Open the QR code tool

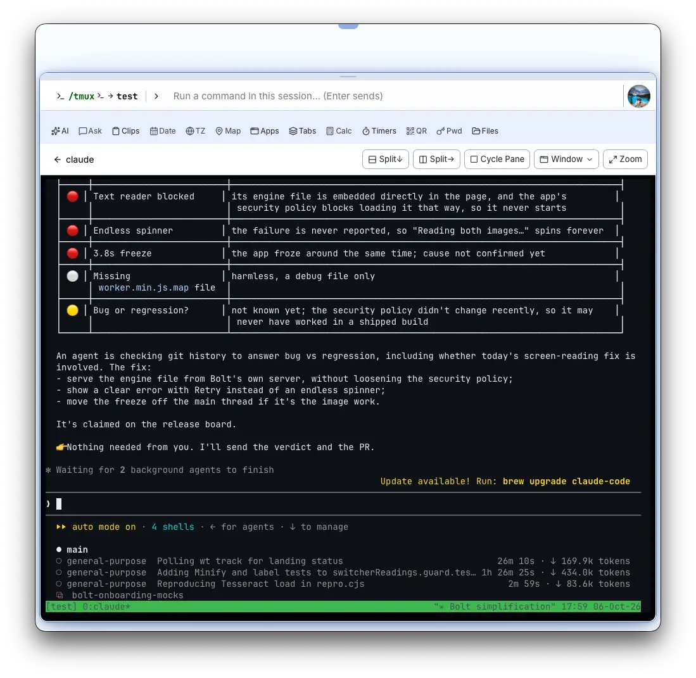pyautogui.click(x=416, y=131)
